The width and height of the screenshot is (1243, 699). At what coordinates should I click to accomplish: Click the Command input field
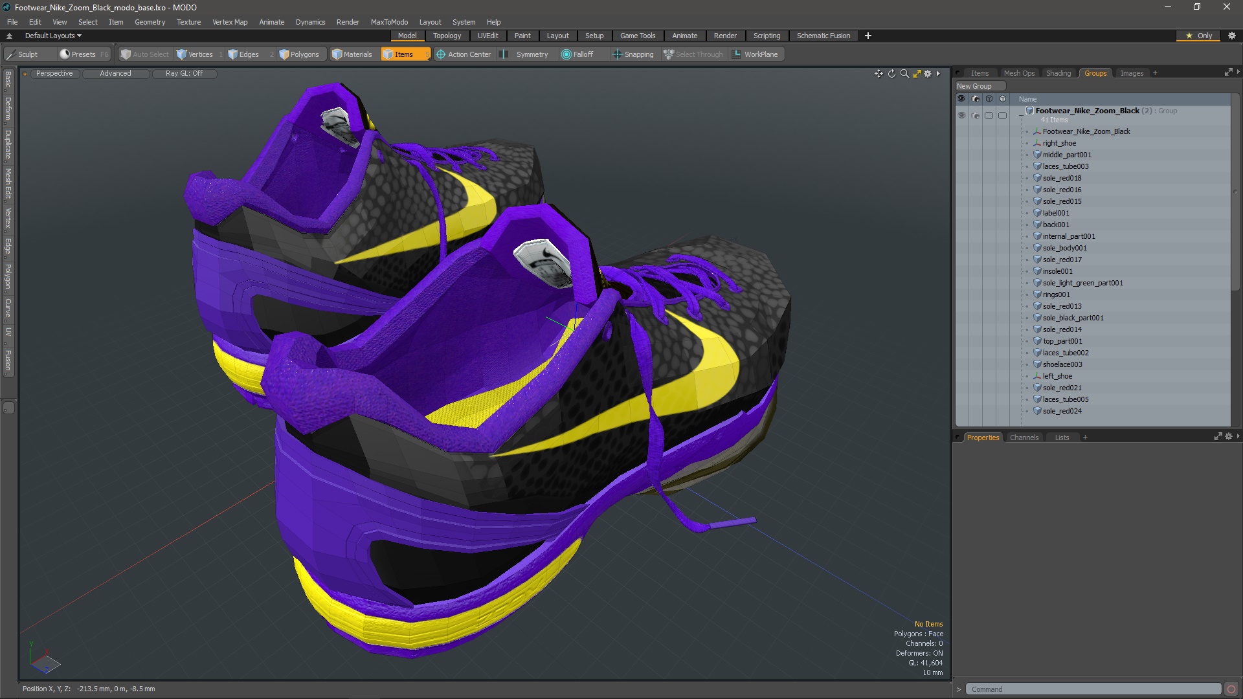(x=1093, y=689)
